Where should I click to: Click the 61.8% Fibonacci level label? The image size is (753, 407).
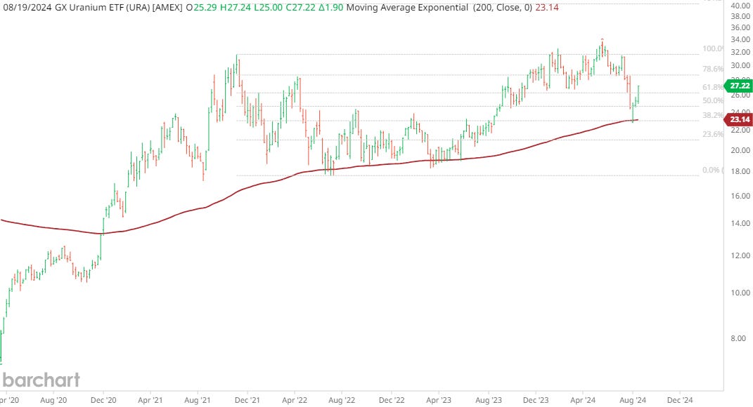713,87
